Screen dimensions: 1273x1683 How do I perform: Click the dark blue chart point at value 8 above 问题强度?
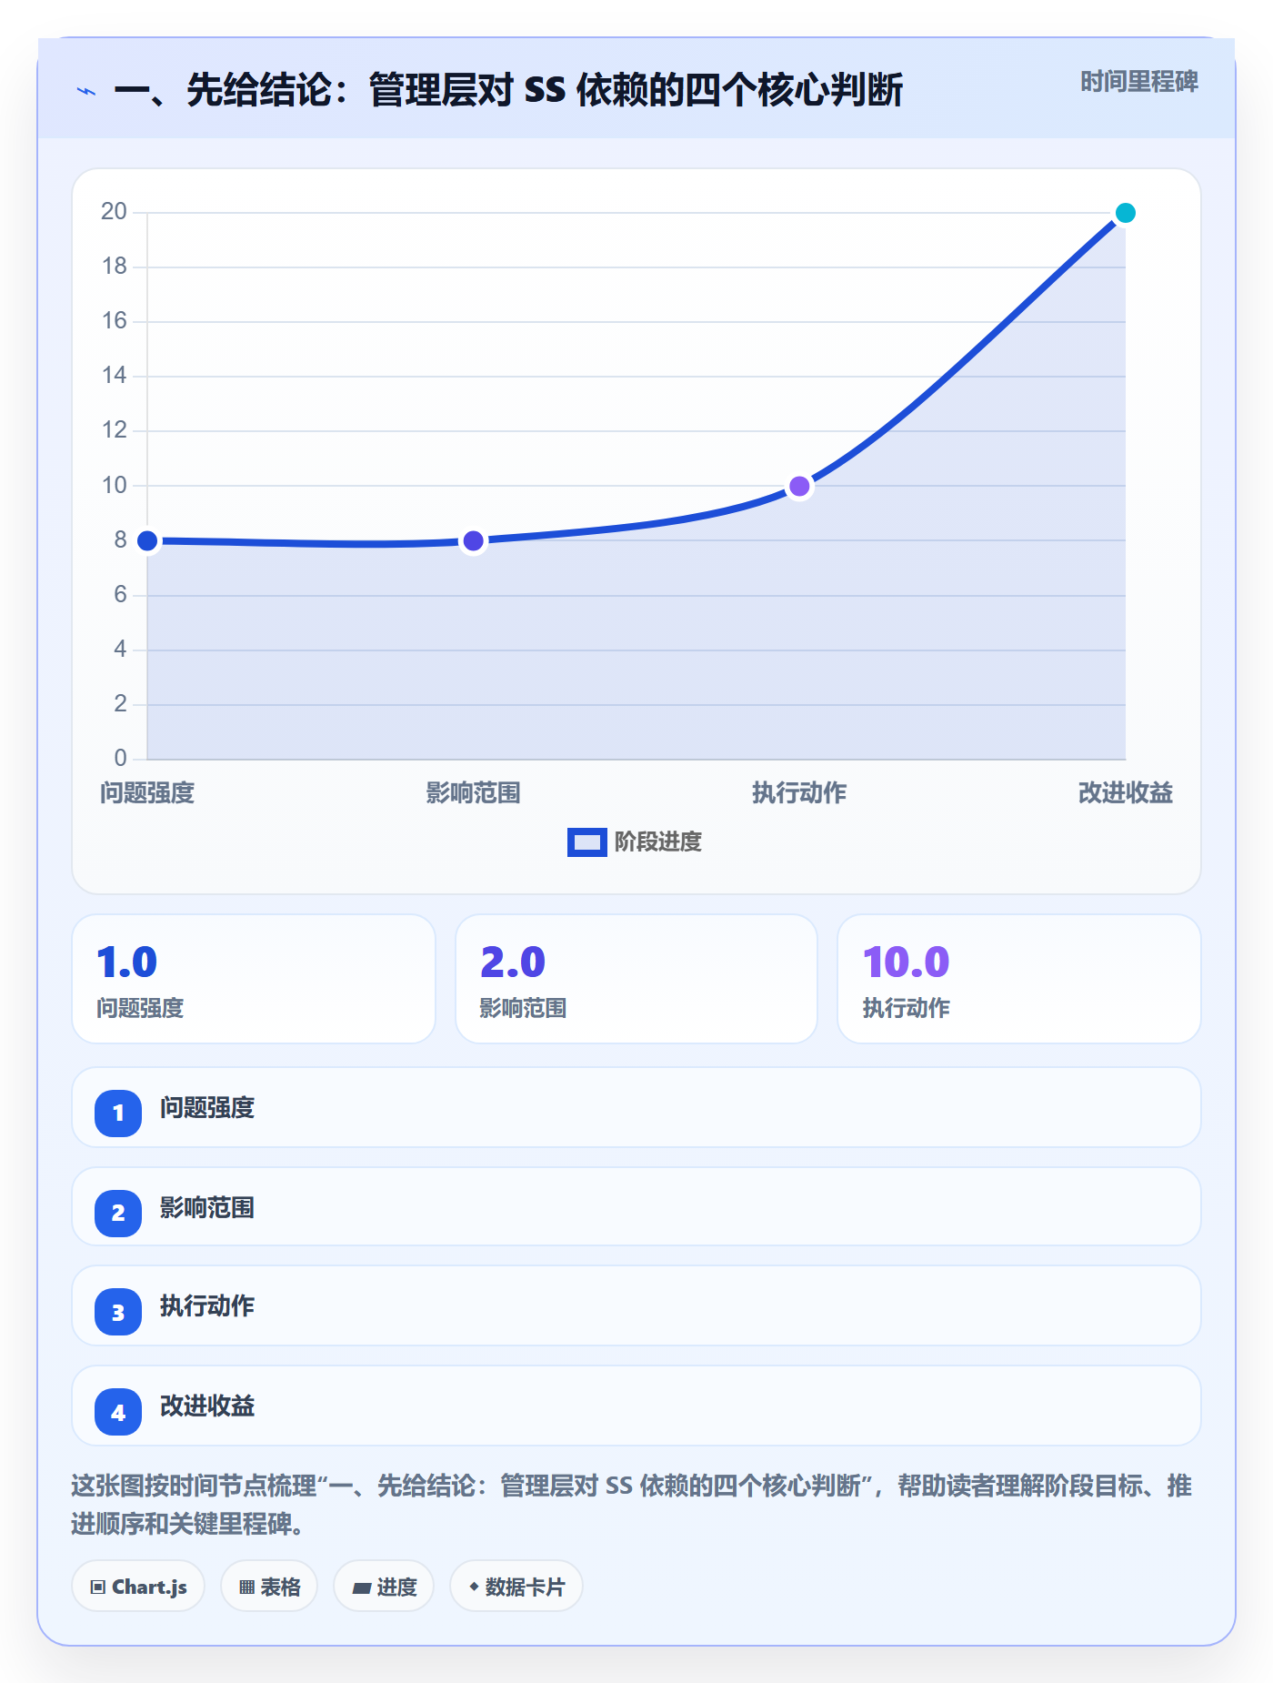pos(147,541)
